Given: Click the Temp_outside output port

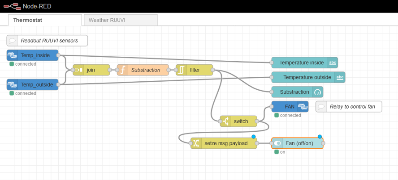Looking at the screenshot, I should [58, 84].
